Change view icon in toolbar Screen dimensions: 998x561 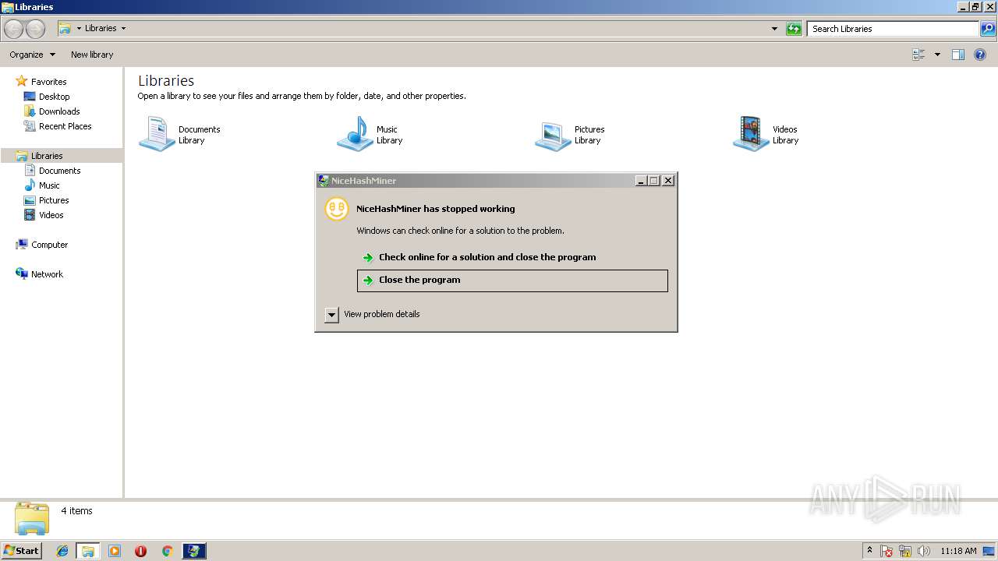click(x=918, y=55)
